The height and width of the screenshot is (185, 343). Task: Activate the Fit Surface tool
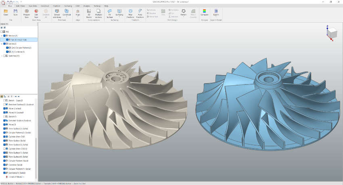click(x=110, y=13)
